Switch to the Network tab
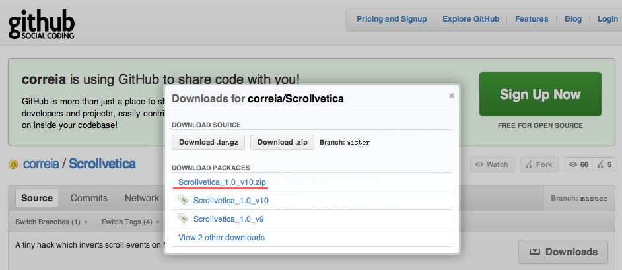The width and height of the screenshot is (622, 270). point(141,198)
